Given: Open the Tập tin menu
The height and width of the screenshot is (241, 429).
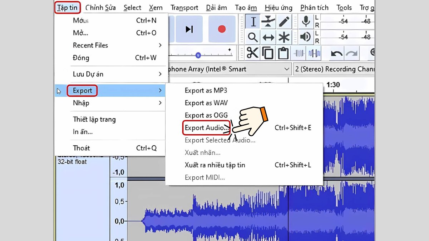Looking at the screenshot, I should (x=68, y=7).
